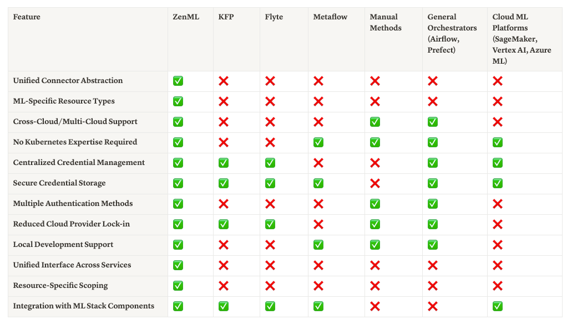This screenshot has width=572, height=330.
Task: Click Manual Methods red cross for Secure Credential Storage
Action: pos(375,183)
